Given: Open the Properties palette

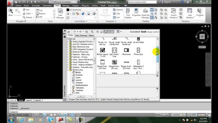Looking at the screenshot, I should (136, 13).
